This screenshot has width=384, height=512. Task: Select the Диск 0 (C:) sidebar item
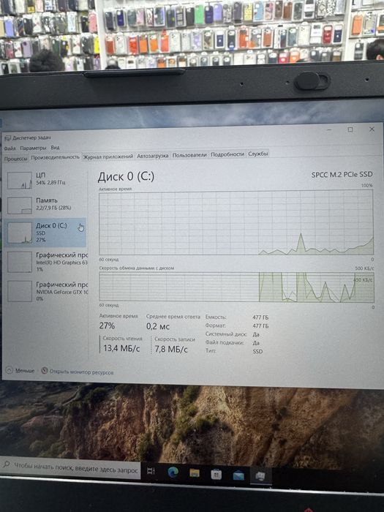[x=45, y=232]
